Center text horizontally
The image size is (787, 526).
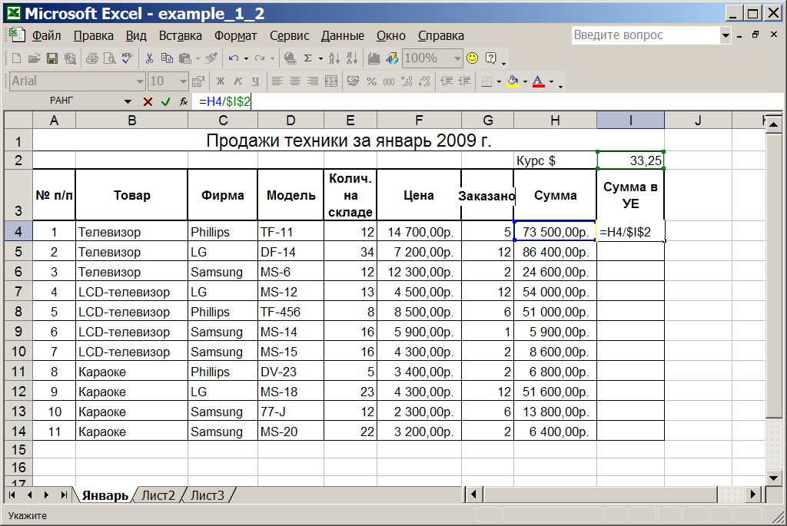click(x=295, y=81)
